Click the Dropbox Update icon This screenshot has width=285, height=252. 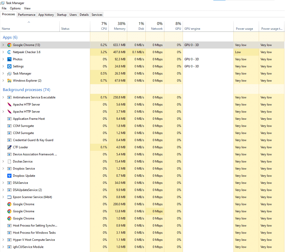[x=9, y=176]
